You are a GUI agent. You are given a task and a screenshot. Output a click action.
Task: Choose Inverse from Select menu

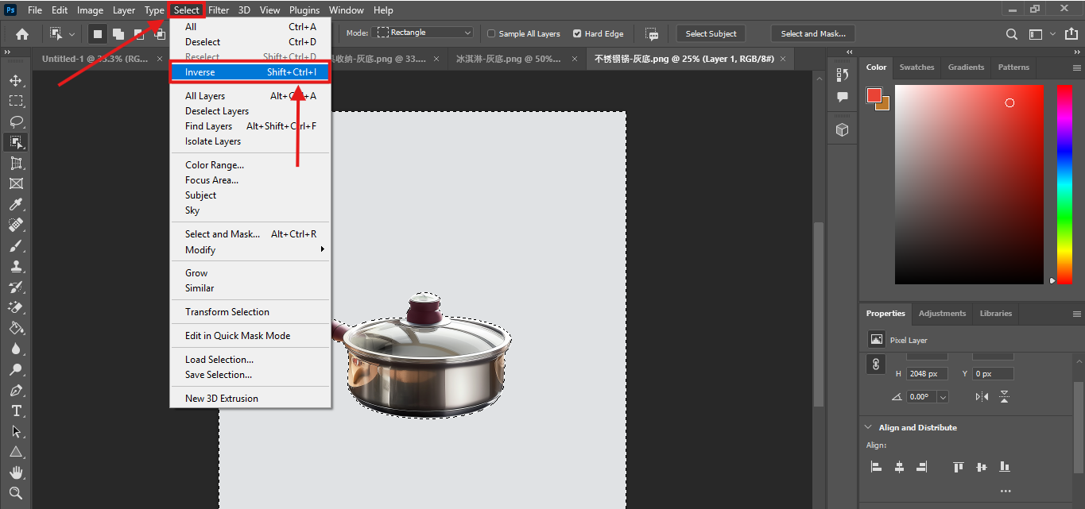(250, 72)
